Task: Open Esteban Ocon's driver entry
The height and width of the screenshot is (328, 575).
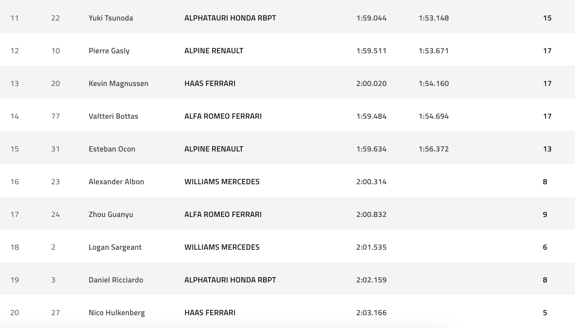Action: [x=112, y=149]
